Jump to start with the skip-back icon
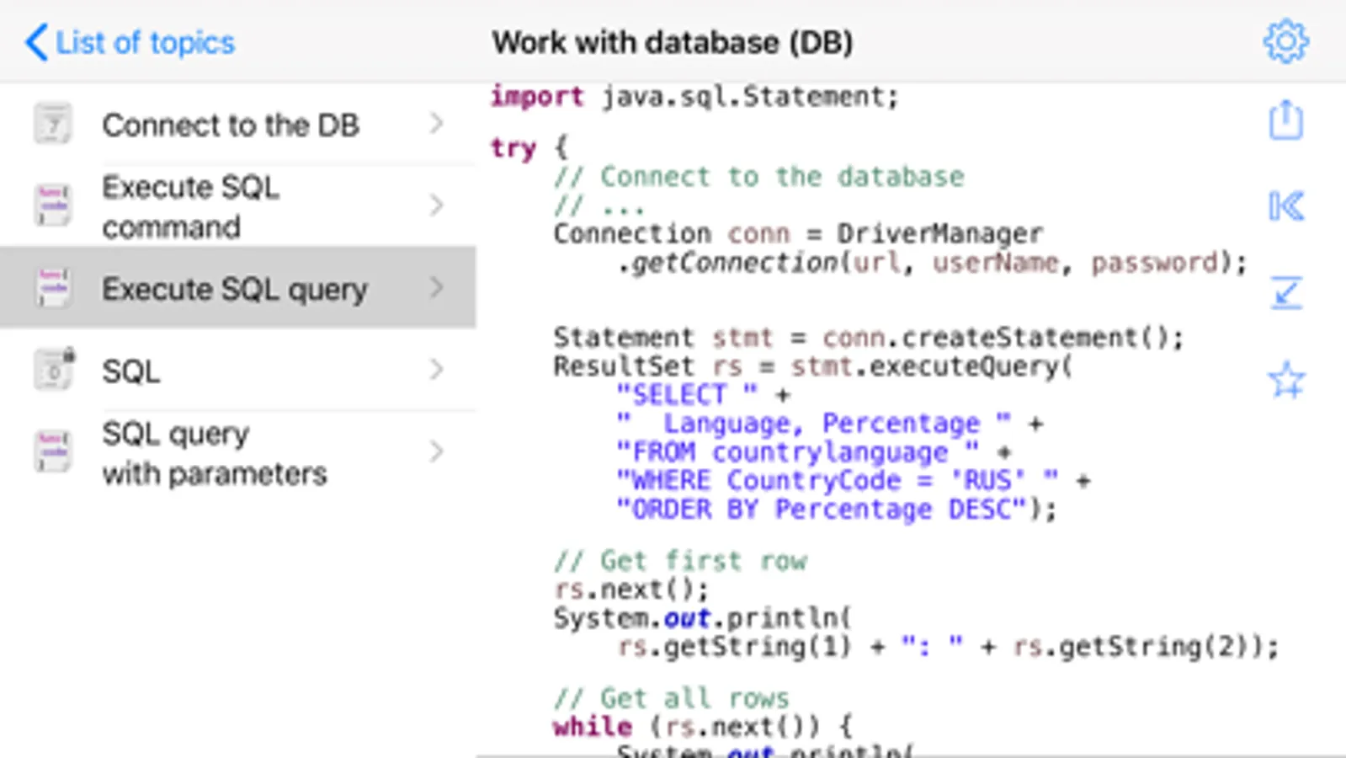 tap(1286, 206)
